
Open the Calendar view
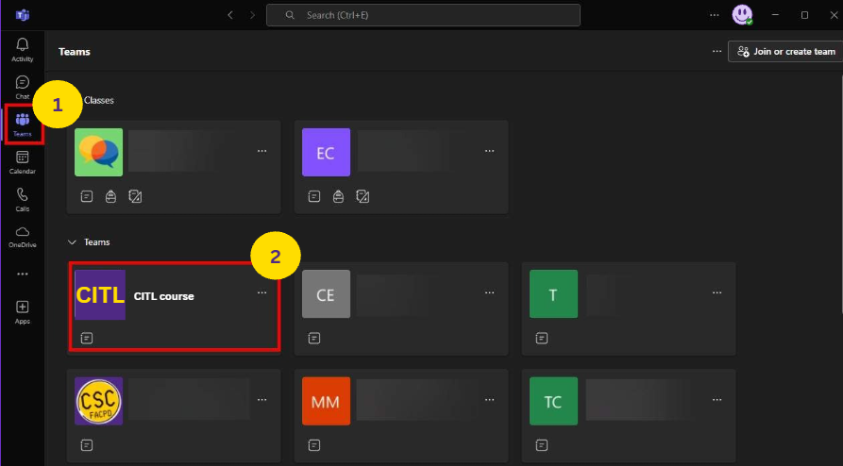[x=22, y=161]
